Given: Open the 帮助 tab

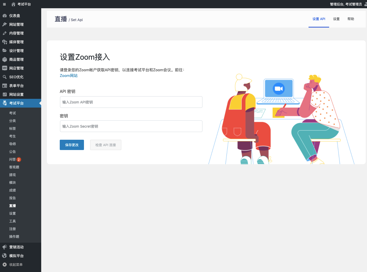Looking at the screenshot, I should point(351,19).
